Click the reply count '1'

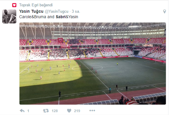pyautogui.click(x=28, y=111)
